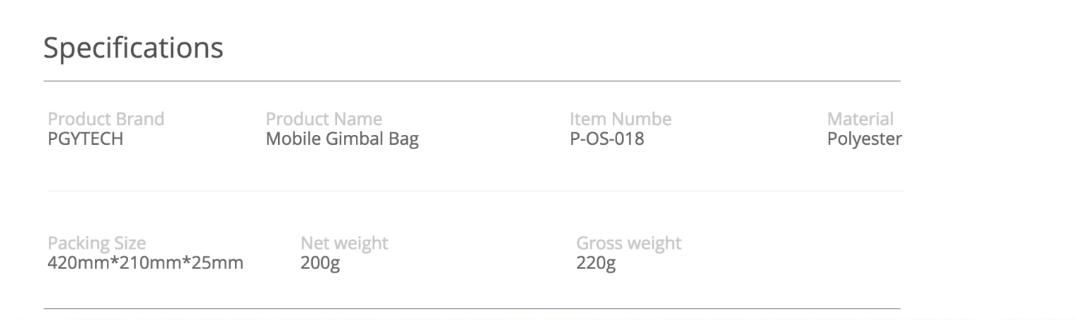Click the Mobile Gimbal Bag text

(342, 139)
